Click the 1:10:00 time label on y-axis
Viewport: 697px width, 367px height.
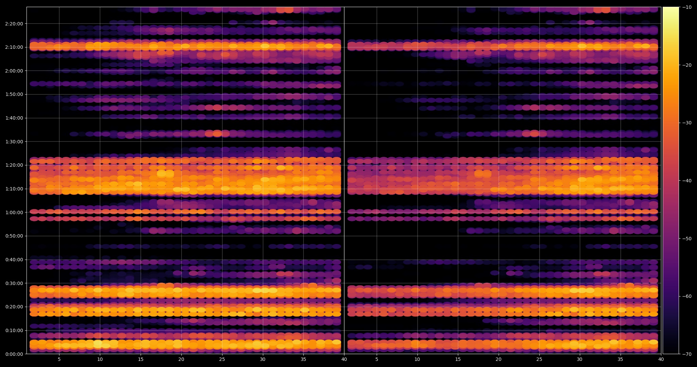pyautogui.click(x=14, y=189)
